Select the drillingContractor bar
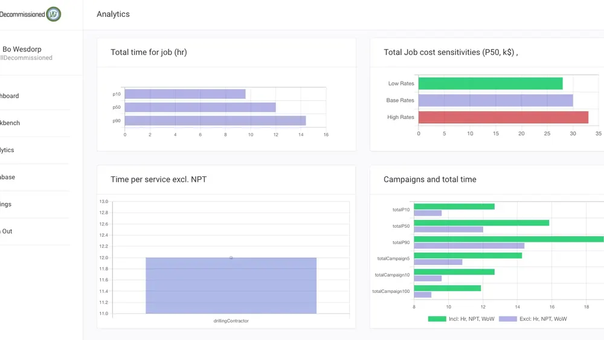Viewport: 604px width, 340px height. click(x=231, y=285)
